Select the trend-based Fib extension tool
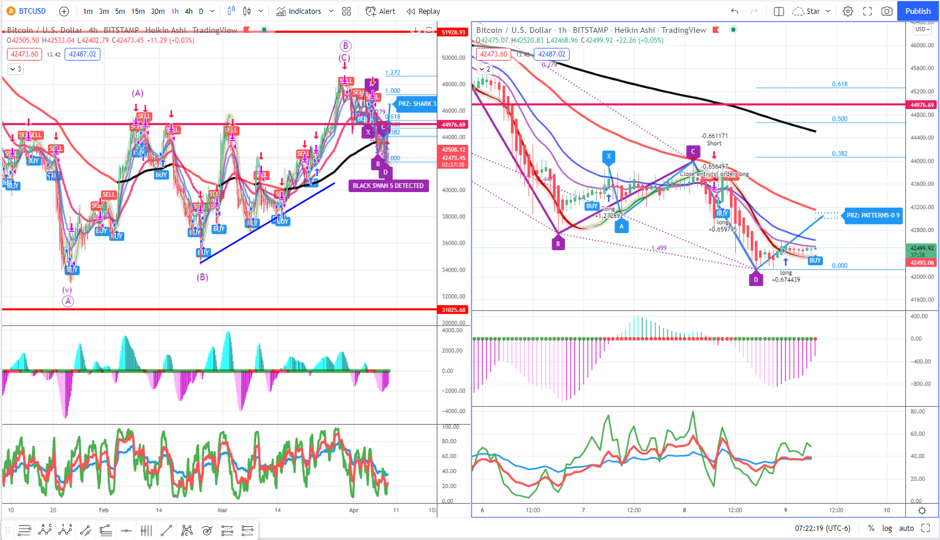Image resolution: width=940 pixels, height=540 pixels. (227, 530)
